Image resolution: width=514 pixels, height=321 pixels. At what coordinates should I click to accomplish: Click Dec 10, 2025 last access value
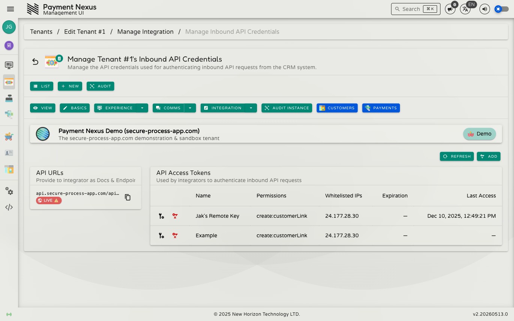pos(461,216)
